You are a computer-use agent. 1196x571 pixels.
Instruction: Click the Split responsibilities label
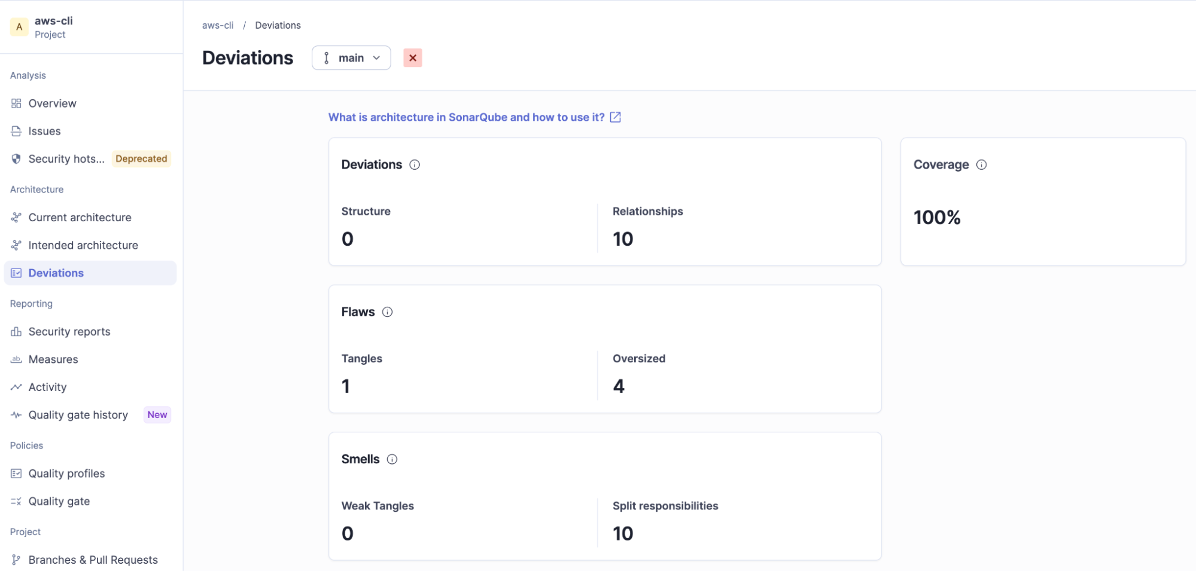coord(665,506)
